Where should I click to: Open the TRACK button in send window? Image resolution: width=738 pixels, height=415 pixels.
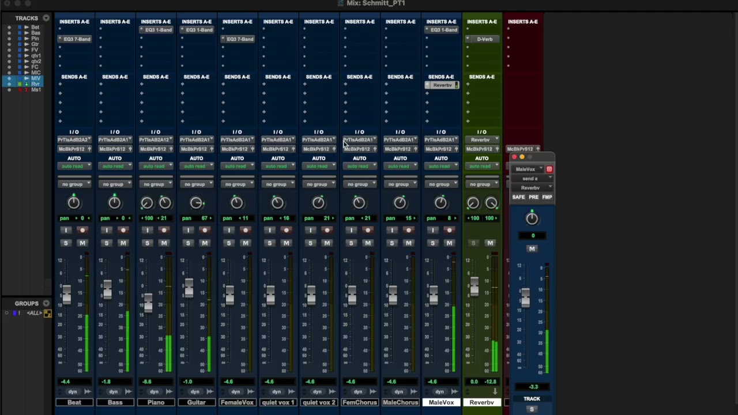tap(532, 399)
